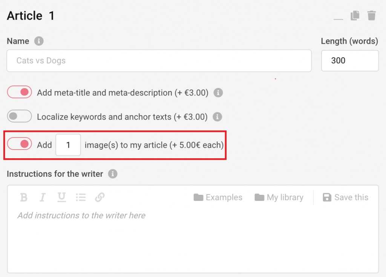Open info icon beside Instructions for the writer

coord(113,174)
